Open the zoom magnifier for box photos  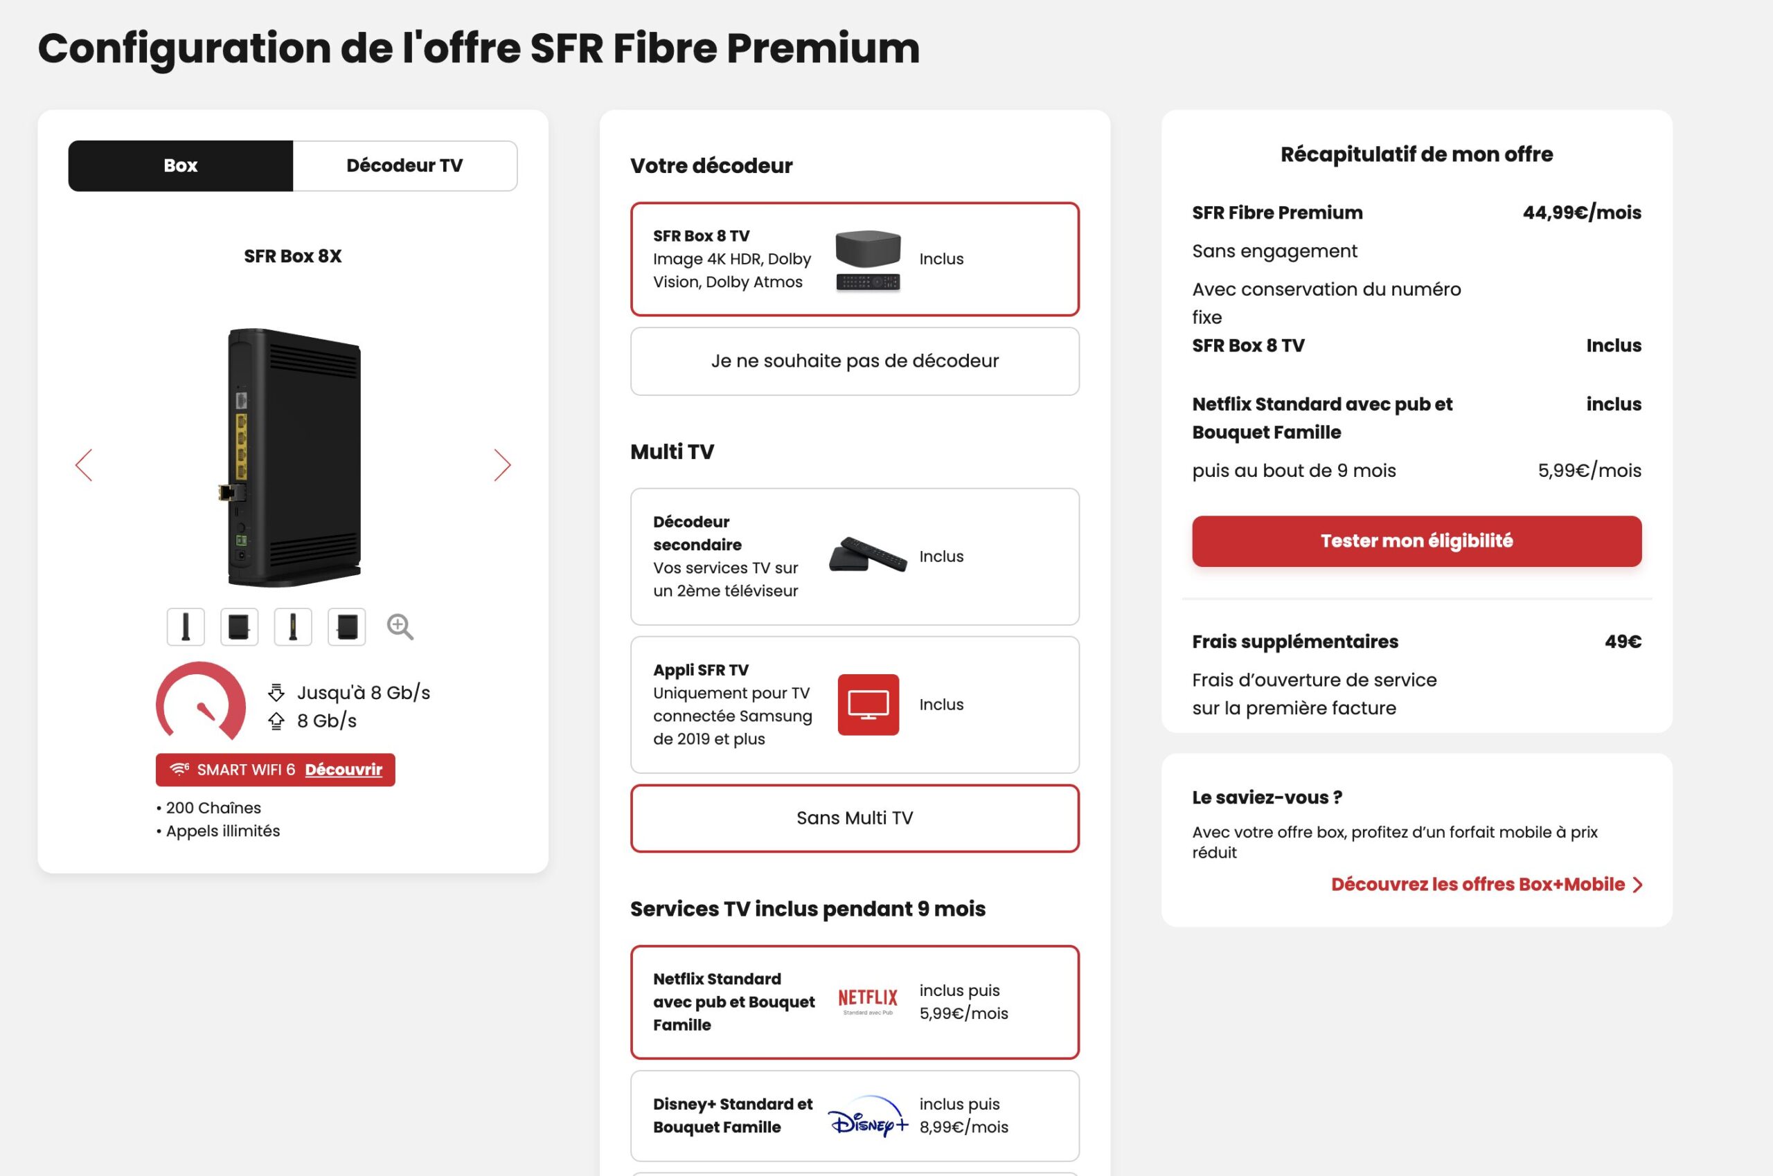400,627
